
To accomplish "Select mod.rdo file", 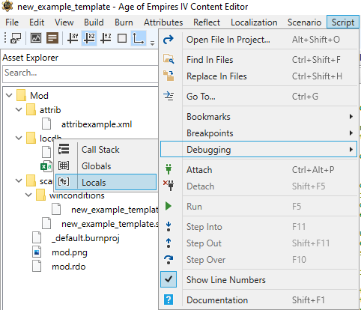I will (69, 267).
